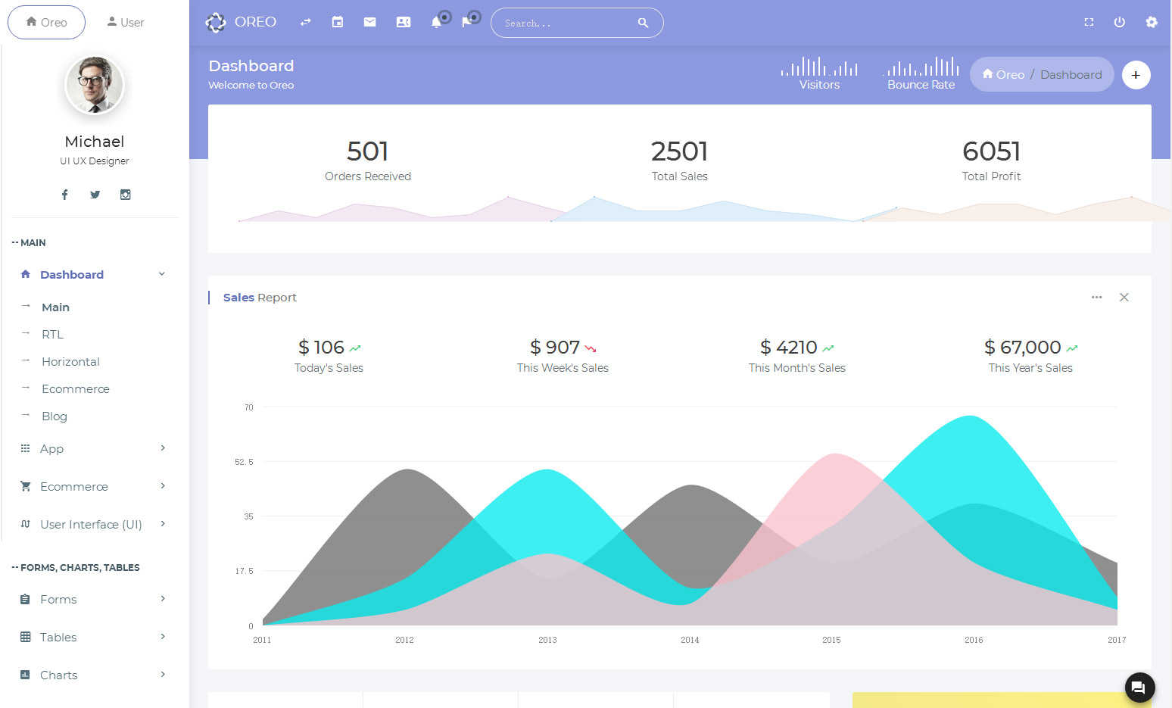
Task: Select Blog submenu item
Action: click(55, 416)
